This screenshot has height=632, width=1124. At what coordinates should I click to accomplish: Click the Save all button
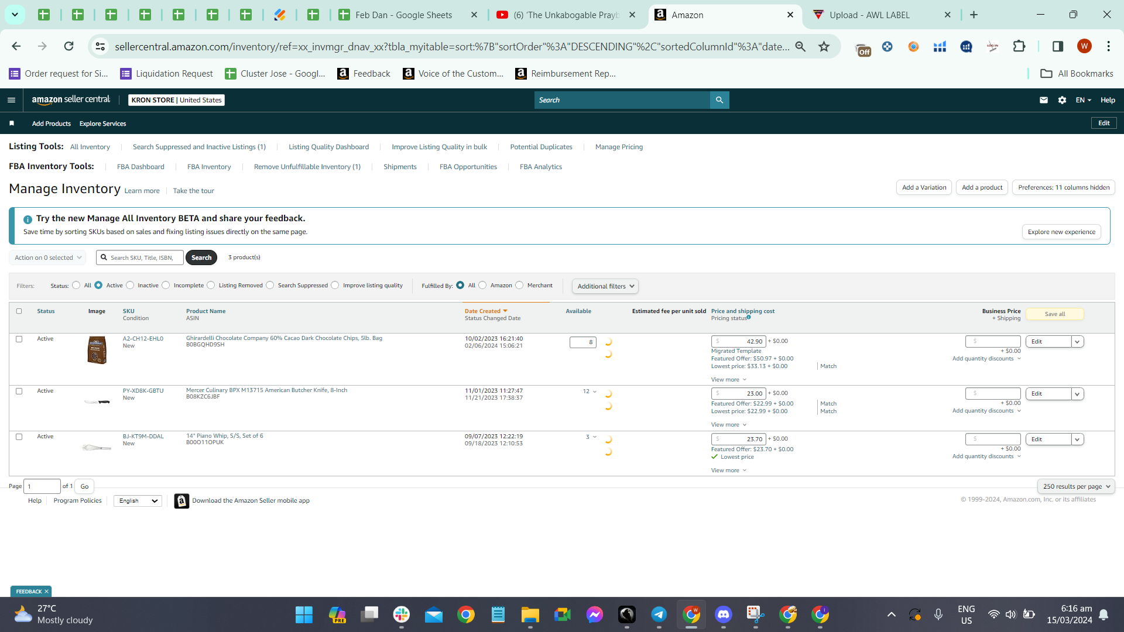[1054, 314]
